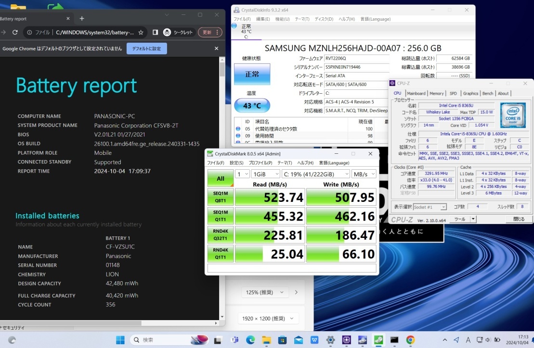Open ディスク(D) menu in CrystalDiskInfo
This screenshot has height=348, width=534.
tap(324, 19)
